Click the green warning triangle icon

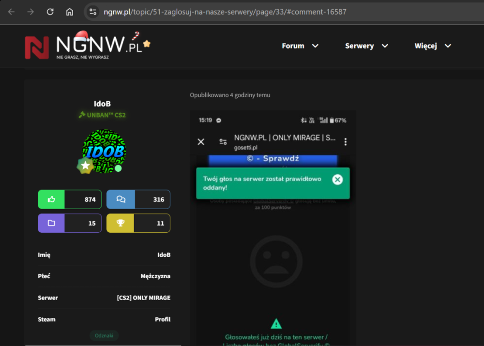pyautogui.click(x=276, y=324)
